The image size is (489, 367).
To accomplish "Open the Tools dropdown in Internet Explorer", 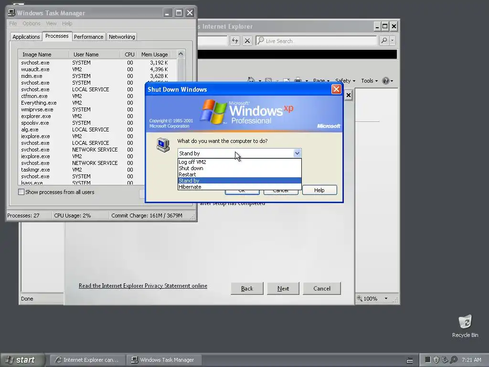I will (x=369, y=81).
